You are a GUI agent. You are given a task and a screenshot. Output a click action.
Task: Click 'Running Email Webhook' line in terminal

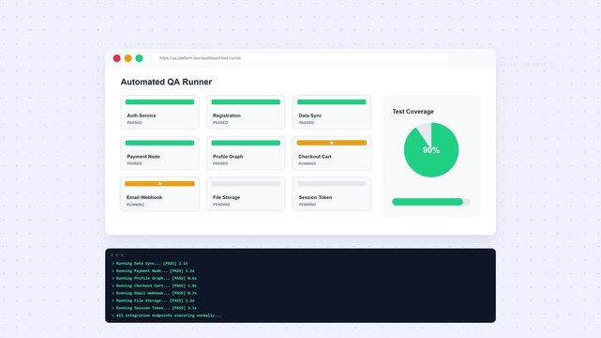click(154, 293)
